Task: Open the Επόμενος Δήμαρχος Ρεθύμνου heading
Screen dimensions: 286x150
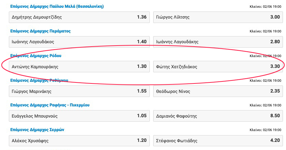Action: [x=39, y=80]
